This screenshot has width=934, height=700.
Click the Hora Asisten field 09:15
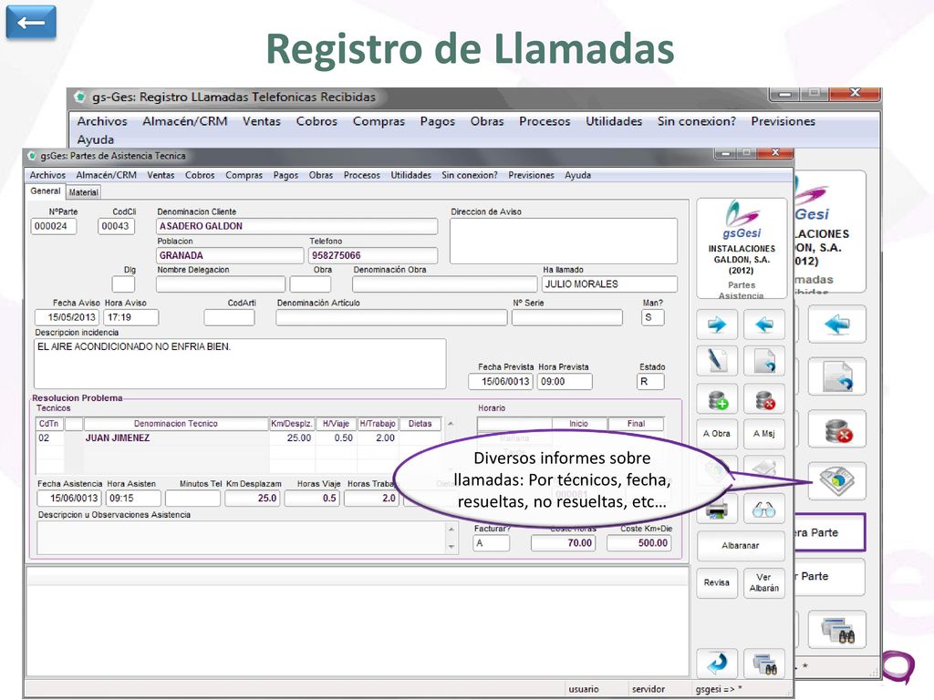click(133, 498)
